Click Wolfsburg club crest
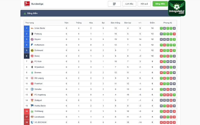The height and width of the screenshot is (125, 200). [32, 111]
